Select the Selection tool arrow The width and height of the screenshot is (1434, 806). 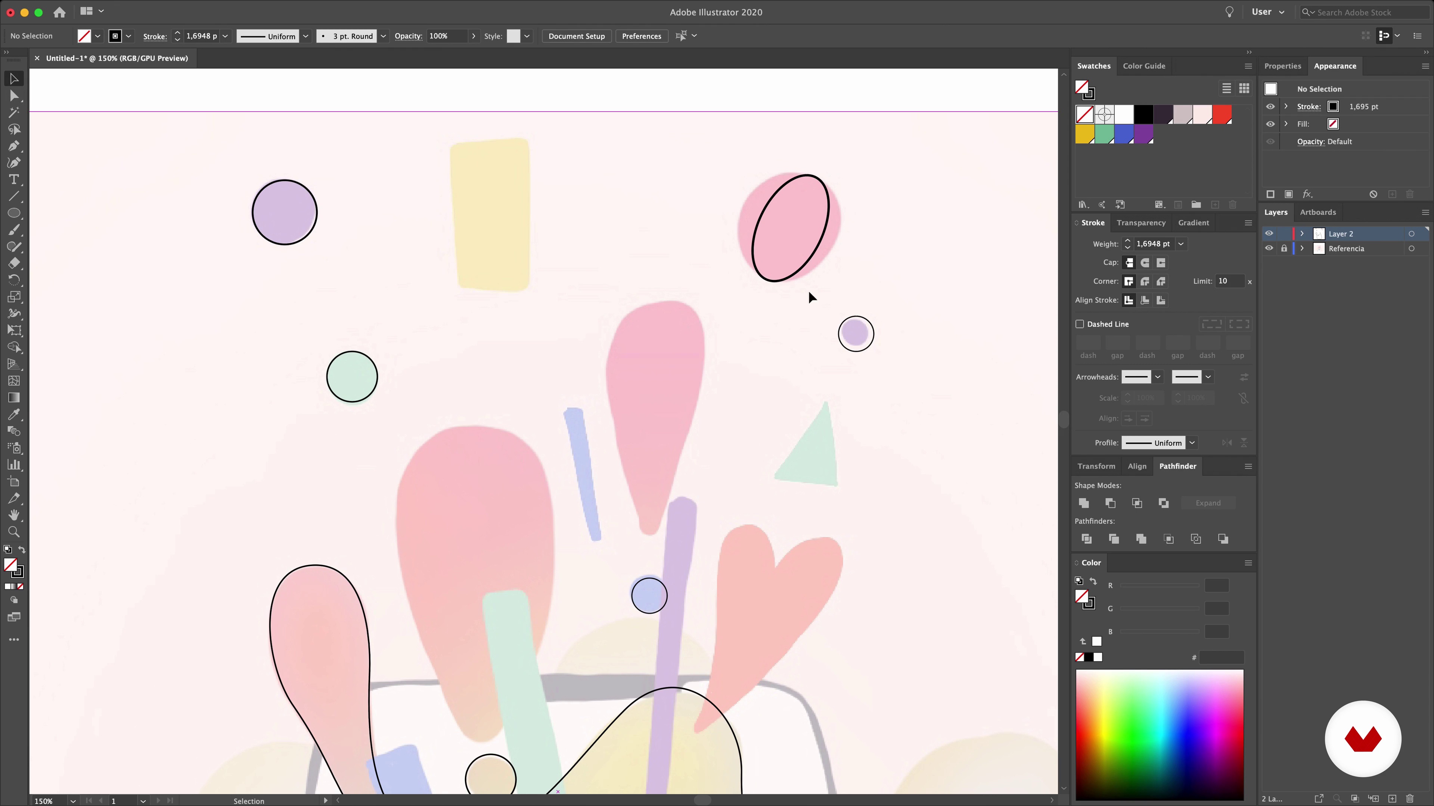pyautogui.click(x=14, y=79)
